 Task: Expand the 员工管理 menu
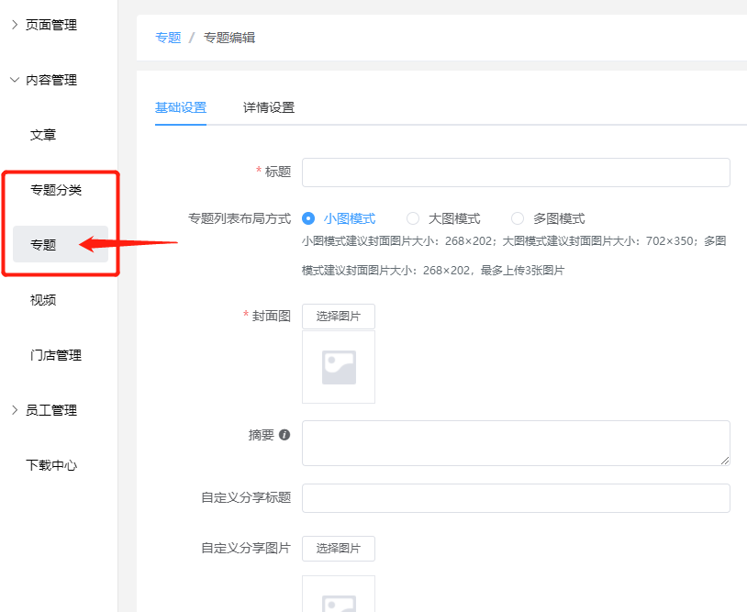coord(50,410)
